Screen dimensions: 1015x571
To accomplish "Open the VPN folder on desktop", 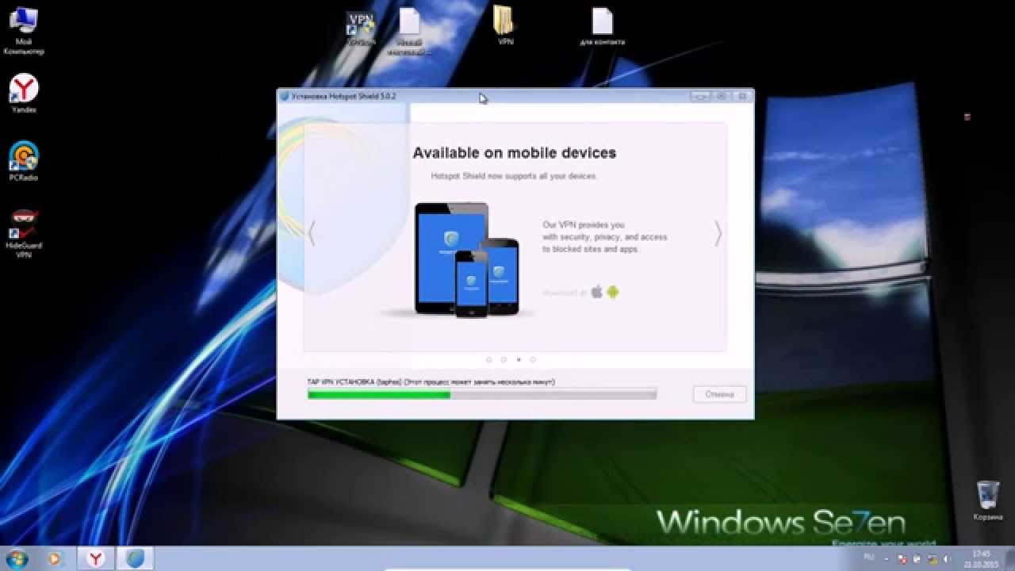I will 505,25.
